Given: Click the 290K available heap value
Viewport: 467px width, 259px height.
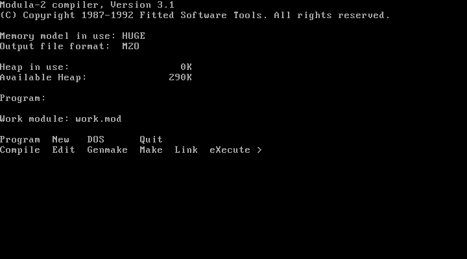Looking at the screenshot, I should click(x=180, y=78).
